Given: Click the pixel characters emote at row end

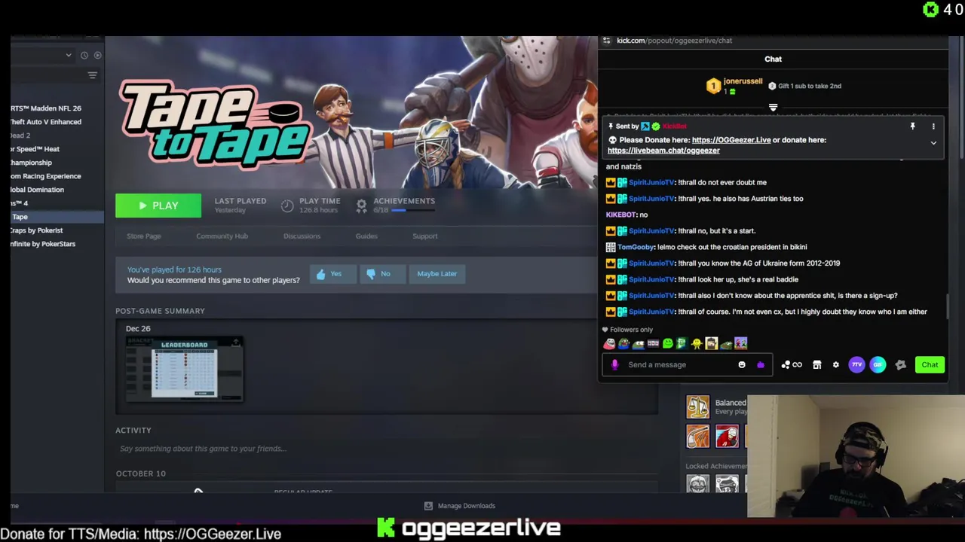Looking at the screenshot, I should tap(740, 344).
